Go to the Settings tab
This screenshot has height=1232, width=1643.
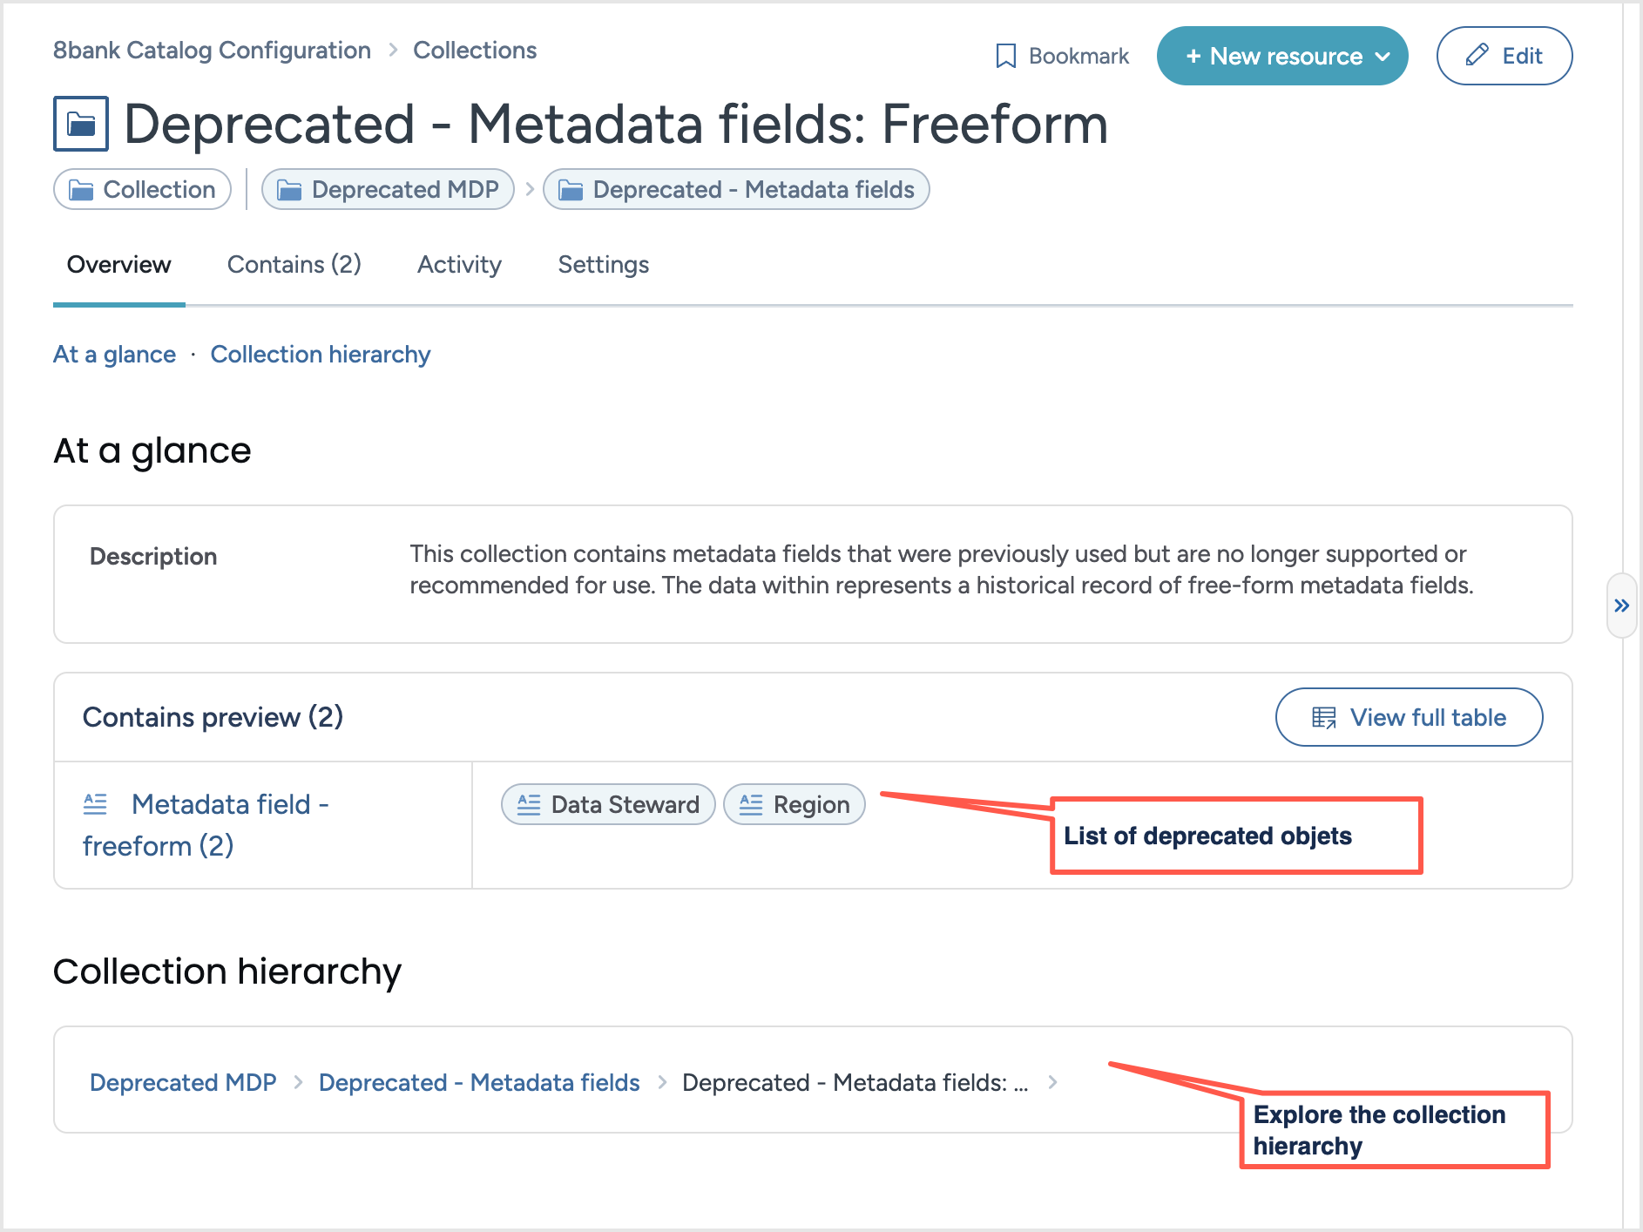604,264
